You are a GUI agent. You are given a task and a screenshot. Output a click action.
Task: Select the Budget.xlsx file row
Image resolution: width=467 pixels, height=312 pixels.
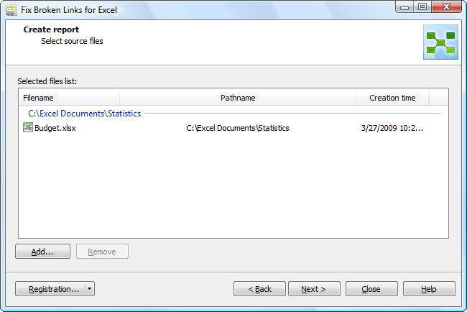(x=233, y=128)
